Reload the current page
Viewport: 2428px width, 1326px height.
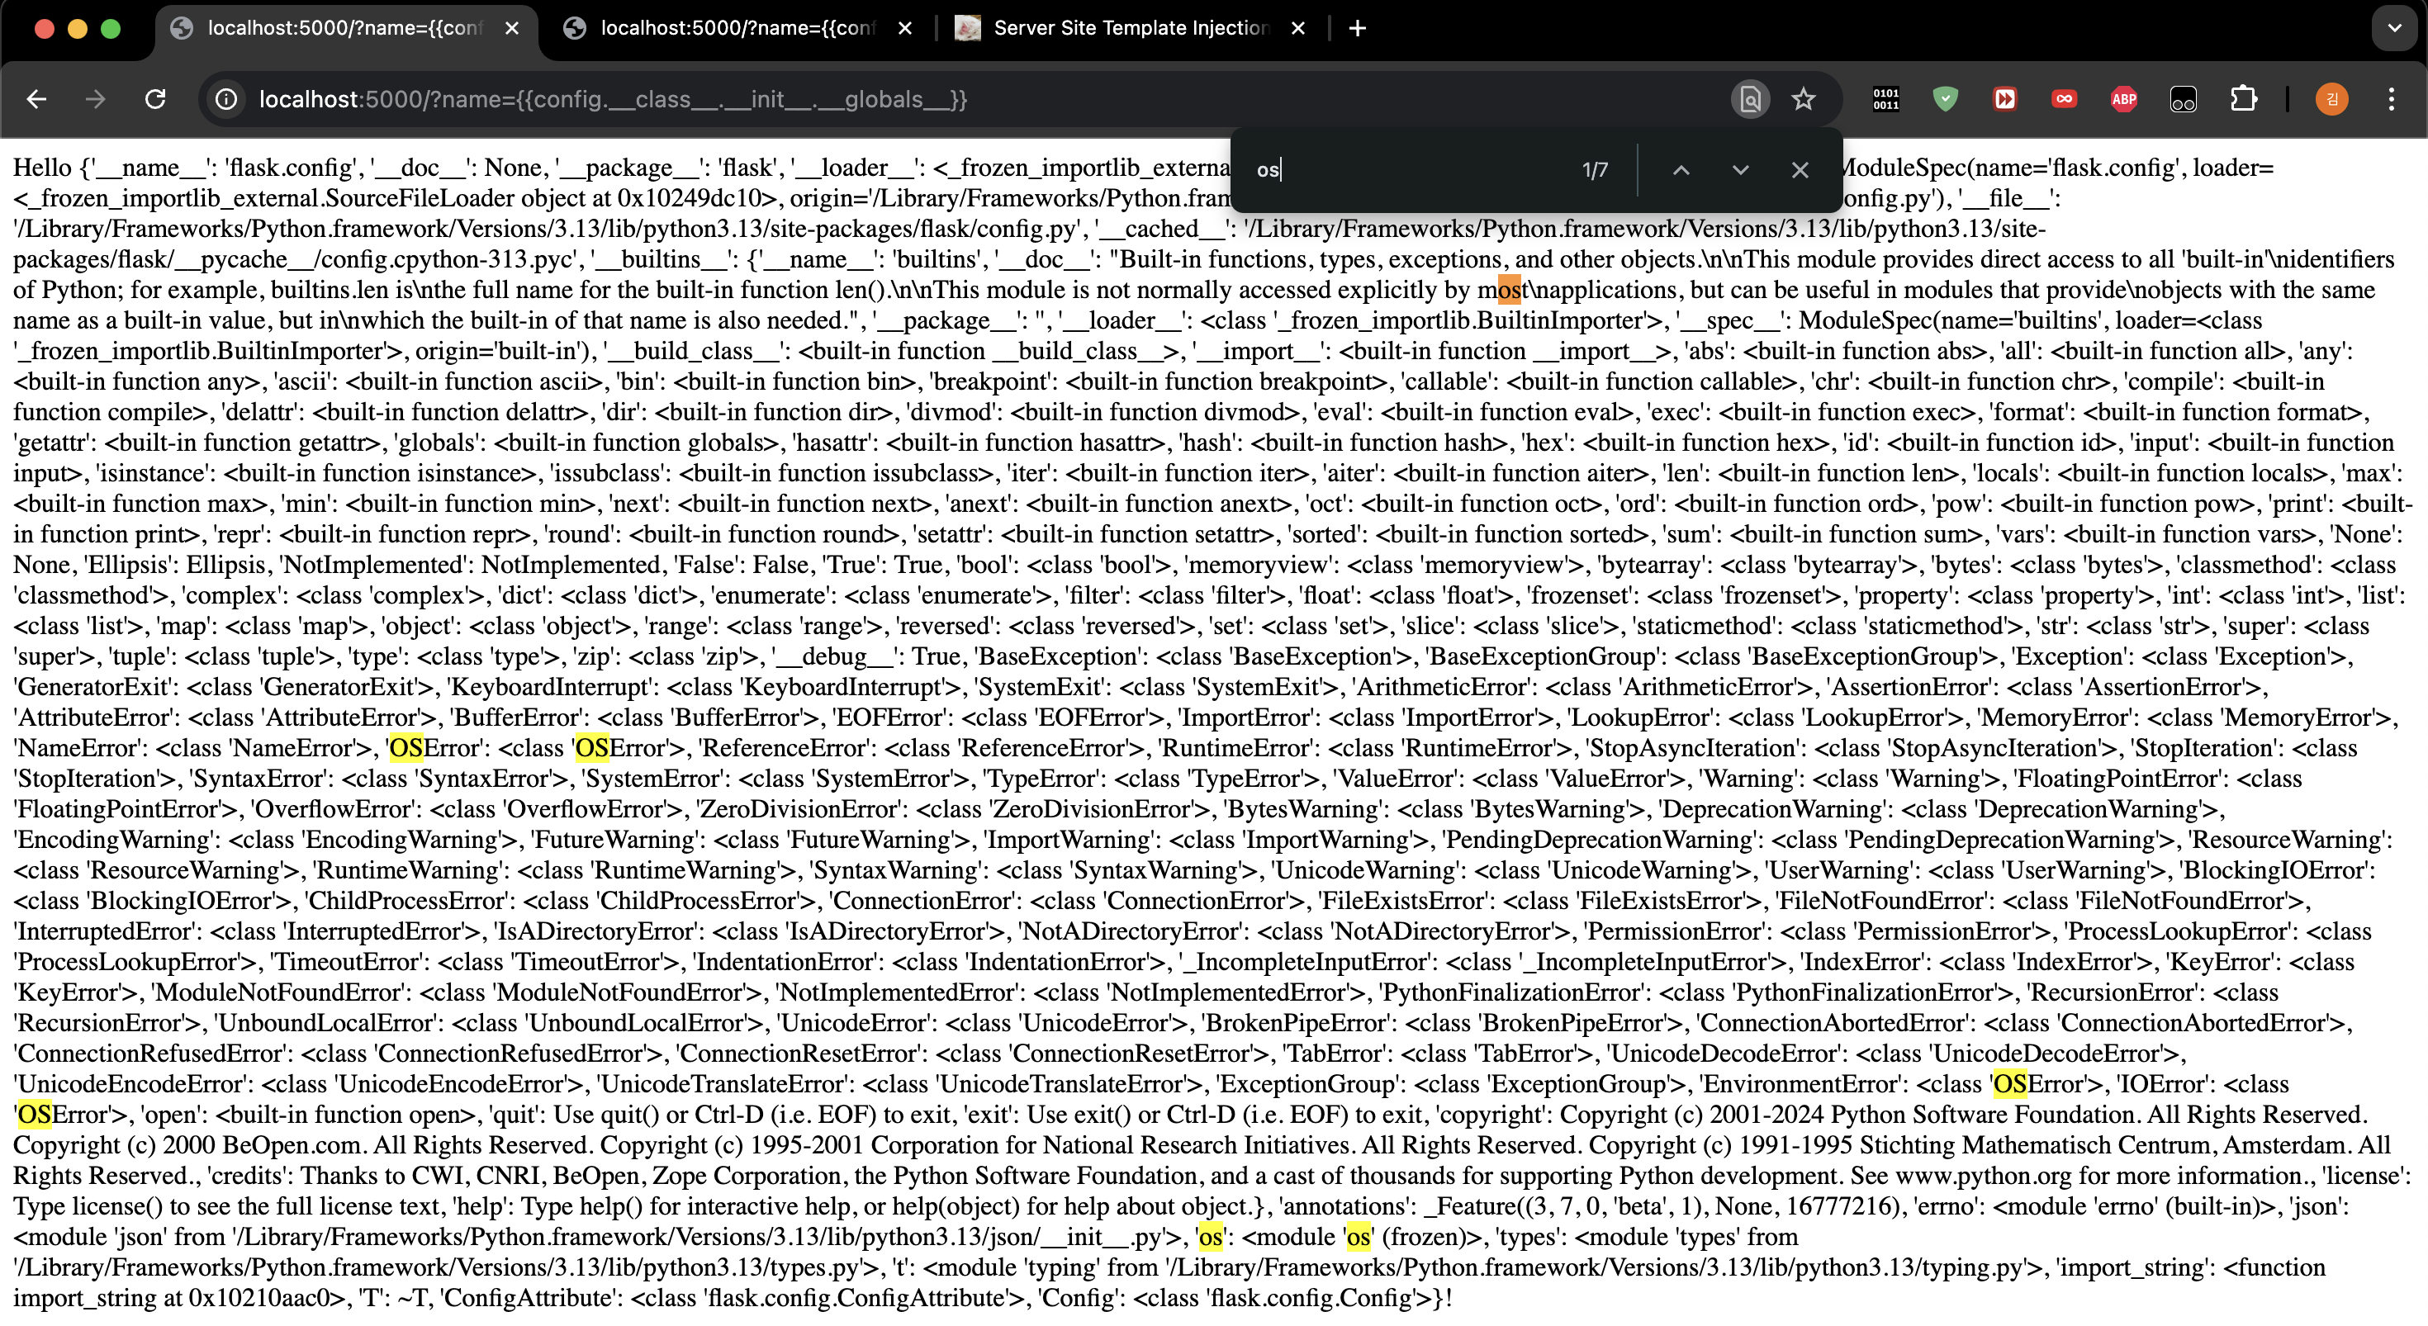point(155,99)
